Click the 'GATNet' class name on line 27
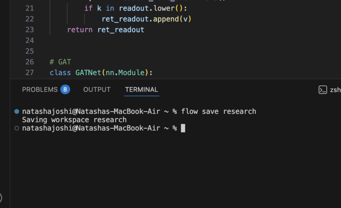Viewport: 341px width, 208px height. coord(88,73)
